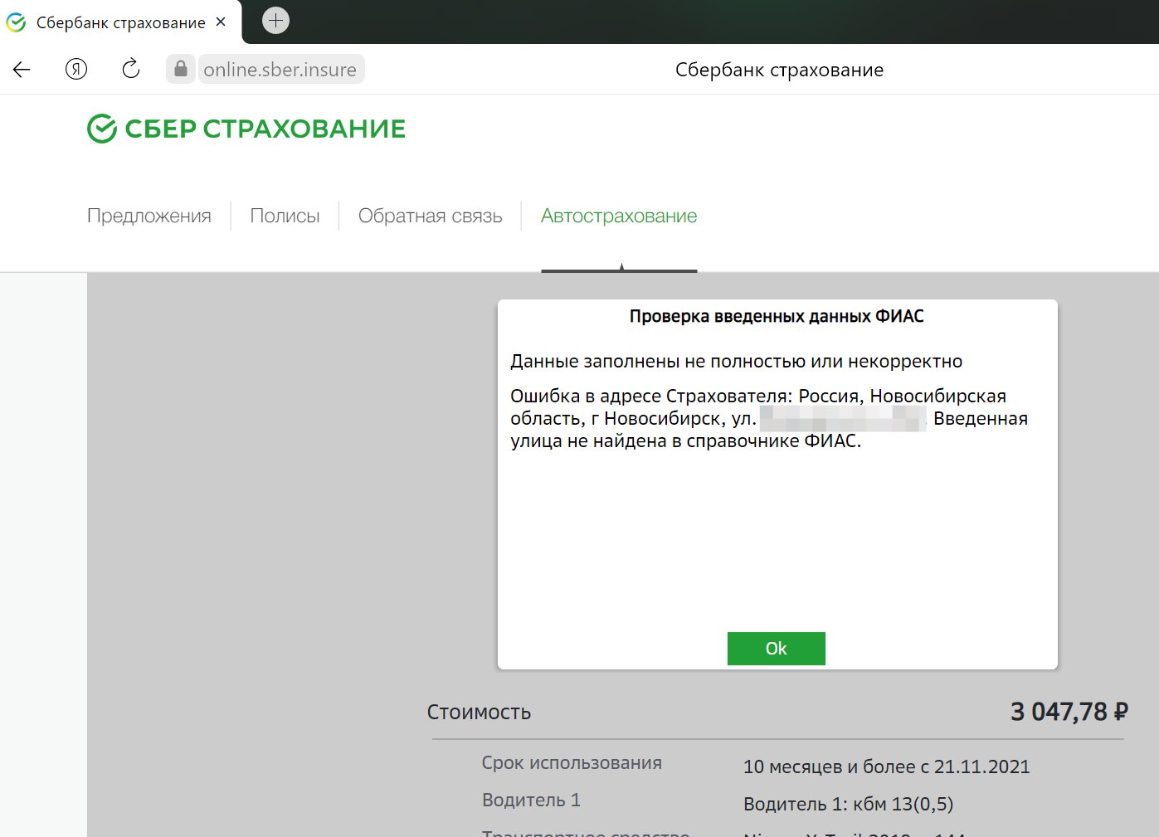Open a new browser tab

tap(275, 20)
